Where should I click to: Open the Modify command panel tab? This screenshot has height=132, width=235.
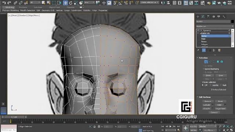click(x=203, y=16)
